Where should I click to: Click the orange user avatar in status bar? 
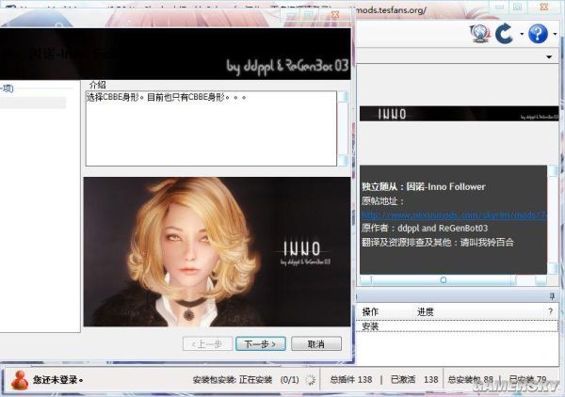click(x=20, y=380)
